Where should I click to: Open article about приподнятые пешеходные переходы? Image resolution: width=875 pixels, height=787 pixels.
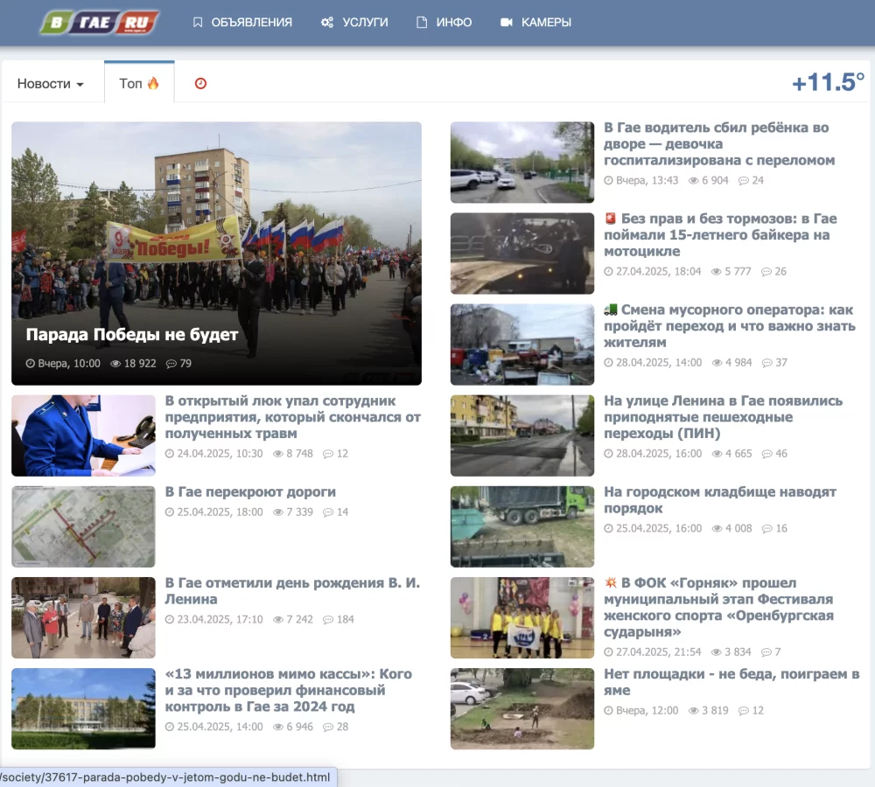724,416
